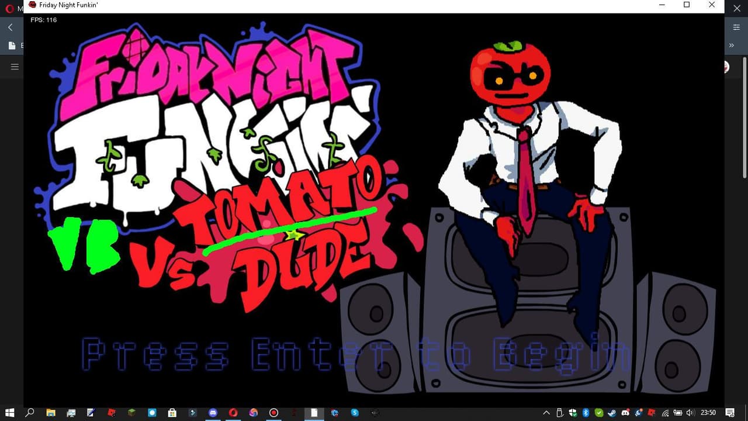Switch to Opera in the taskbar
The width and height of the screenshot is (748, 421).
coord(233,413)
